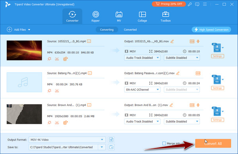
Task: Open the hamburger menu icon
Action: (x=205, y=4)
